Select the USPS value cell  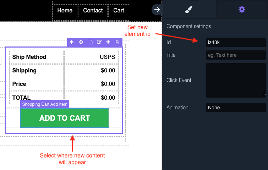[92, 57]
